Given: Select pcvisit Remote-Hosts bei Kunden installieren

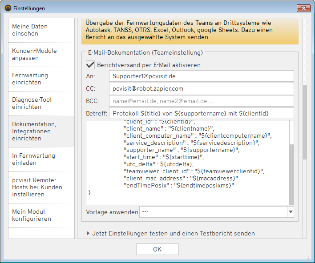Looking at the screenshot, I should coord(41,187).
